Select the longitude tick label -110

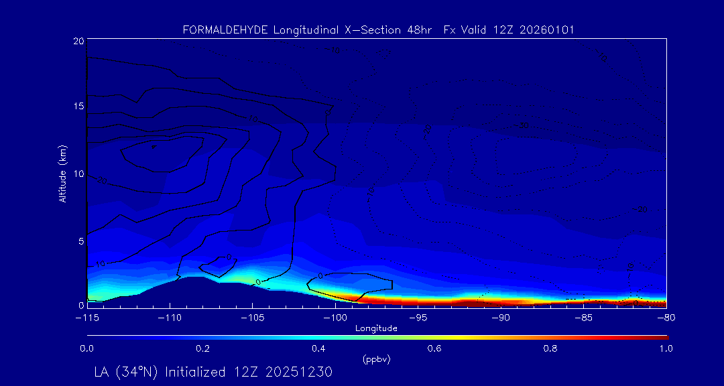coord(170,318)
